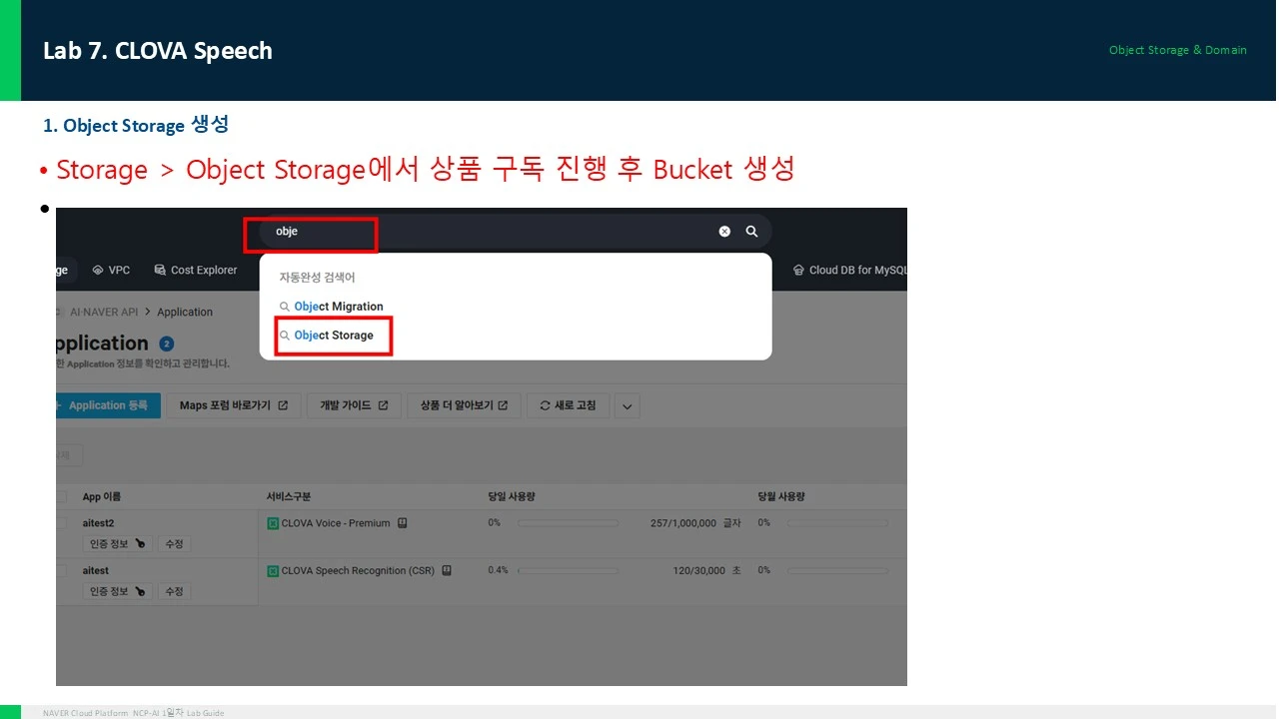The height and width of the screenshot is (719, 1279).
Task: Click the VPC icon in the top bar
Action: click(x=98, y=270)
